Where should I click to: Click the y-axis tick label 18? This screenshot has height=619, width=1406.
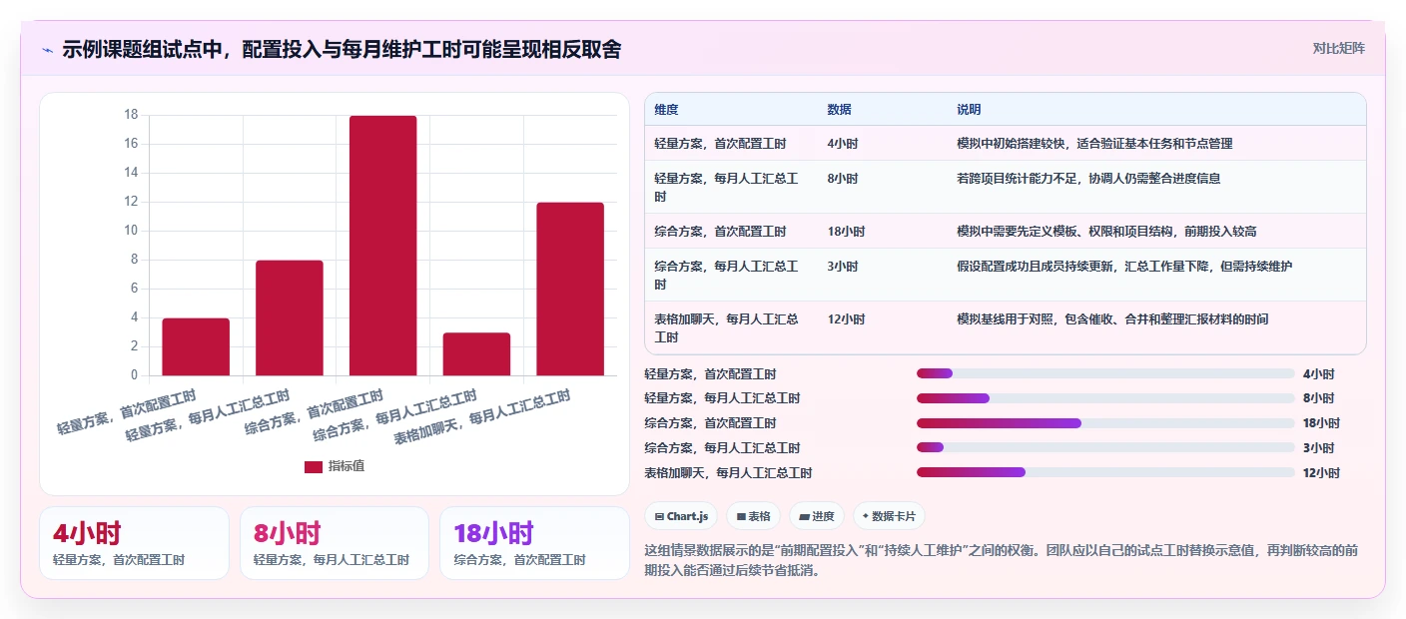[x=131, y=115]
